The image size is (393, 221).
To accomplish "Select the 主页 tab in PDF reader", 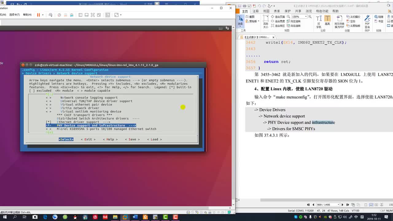I will point(245,11).
